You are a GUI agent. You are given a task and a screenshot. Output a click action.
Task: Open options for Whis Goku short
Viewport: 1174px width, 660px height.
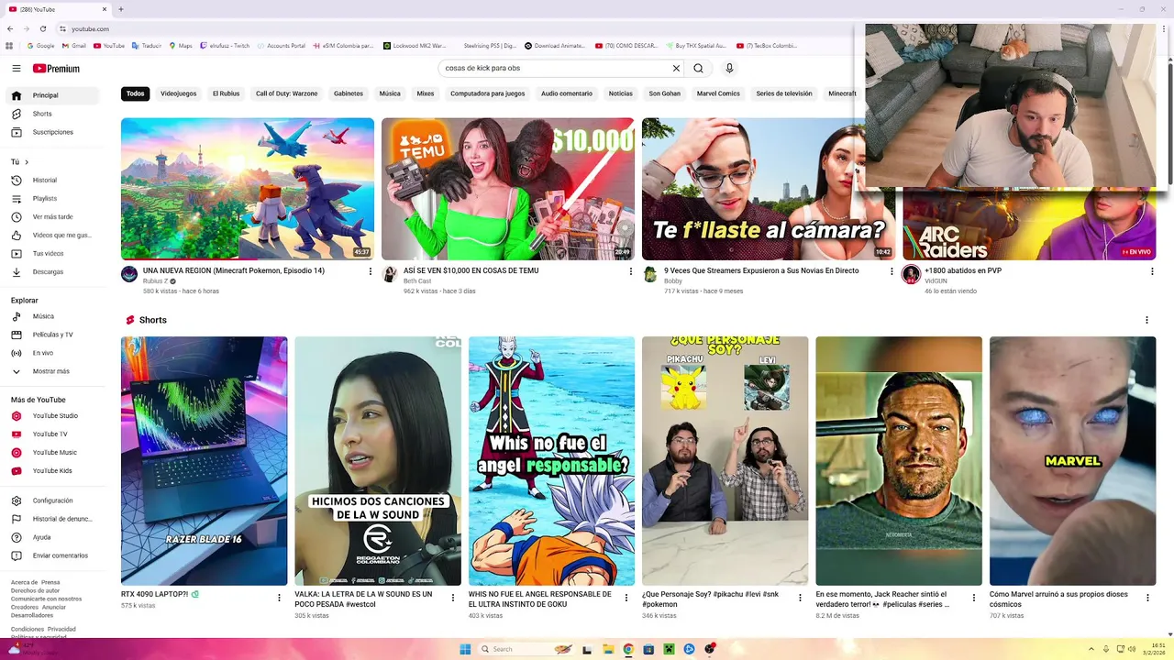point(626,598)
